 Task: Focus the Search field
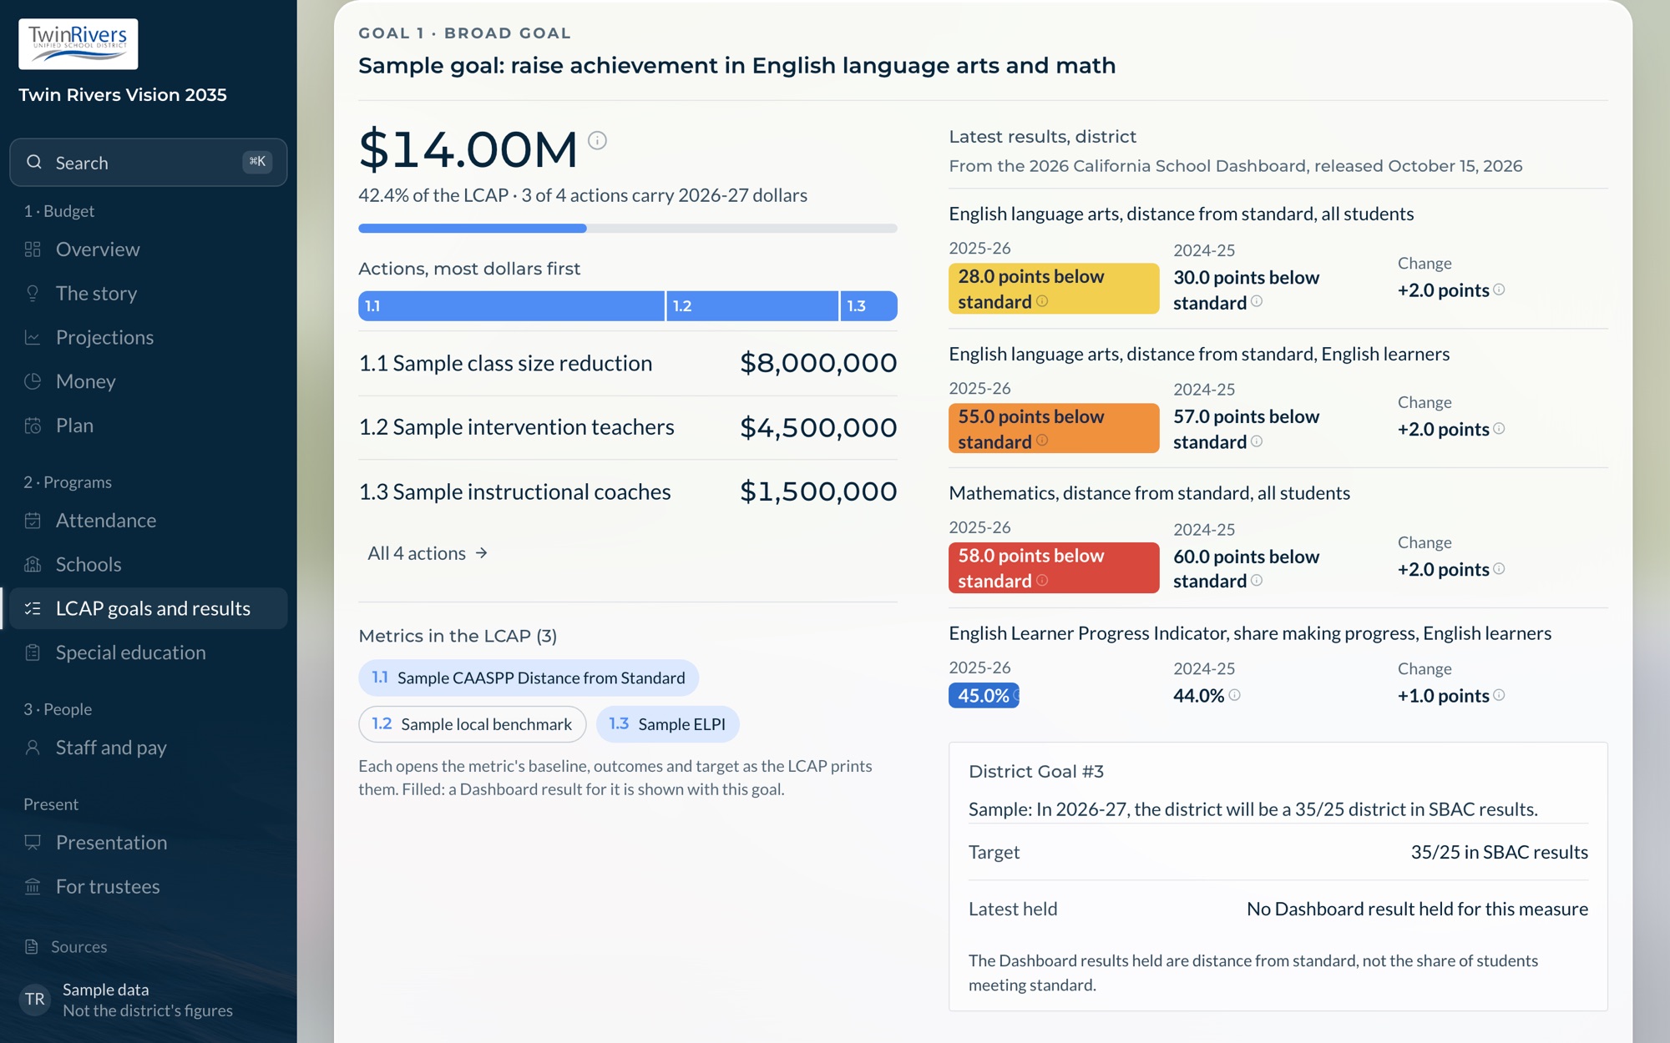(x=149, y=163)
